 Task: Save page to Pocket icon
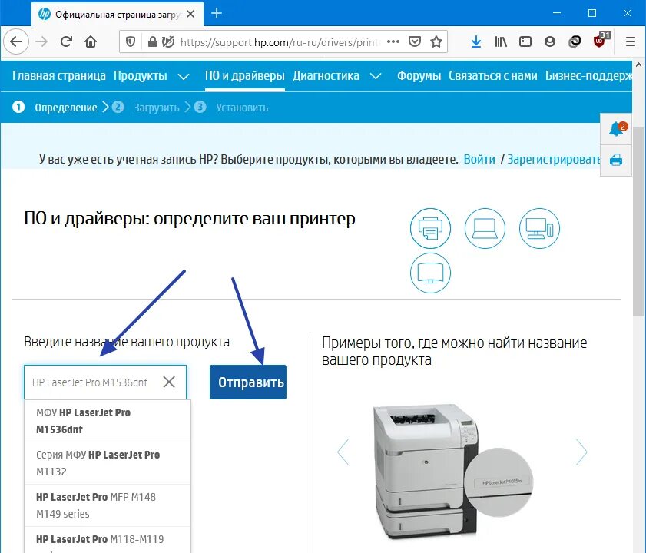point(415,41)
